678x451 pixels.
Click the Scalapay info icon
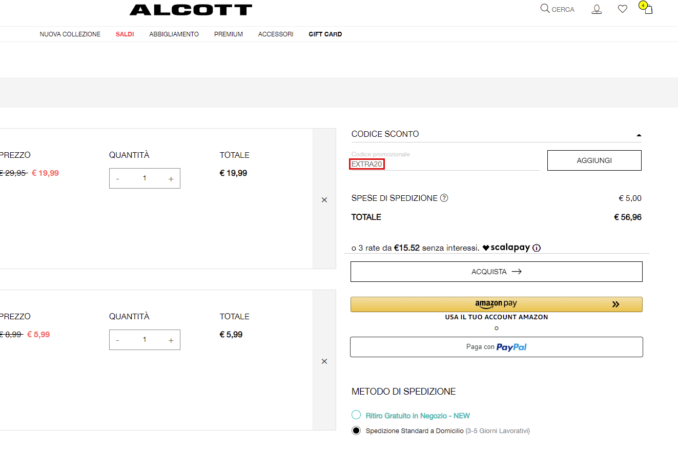537,248
